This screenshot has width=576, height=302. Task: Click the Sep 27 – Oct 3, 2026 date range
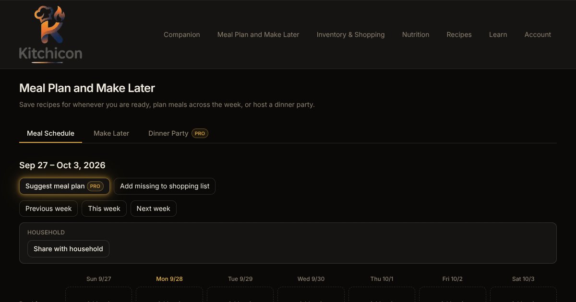pos(62,165)
